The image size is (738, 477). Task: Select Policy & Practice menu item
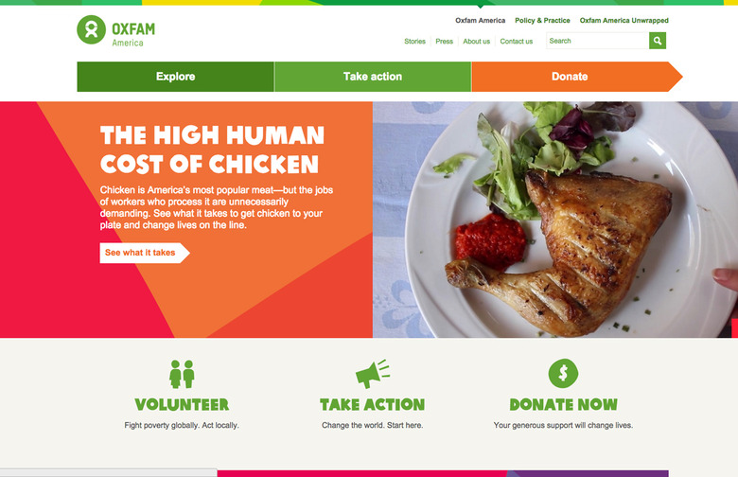click(542, 20)
